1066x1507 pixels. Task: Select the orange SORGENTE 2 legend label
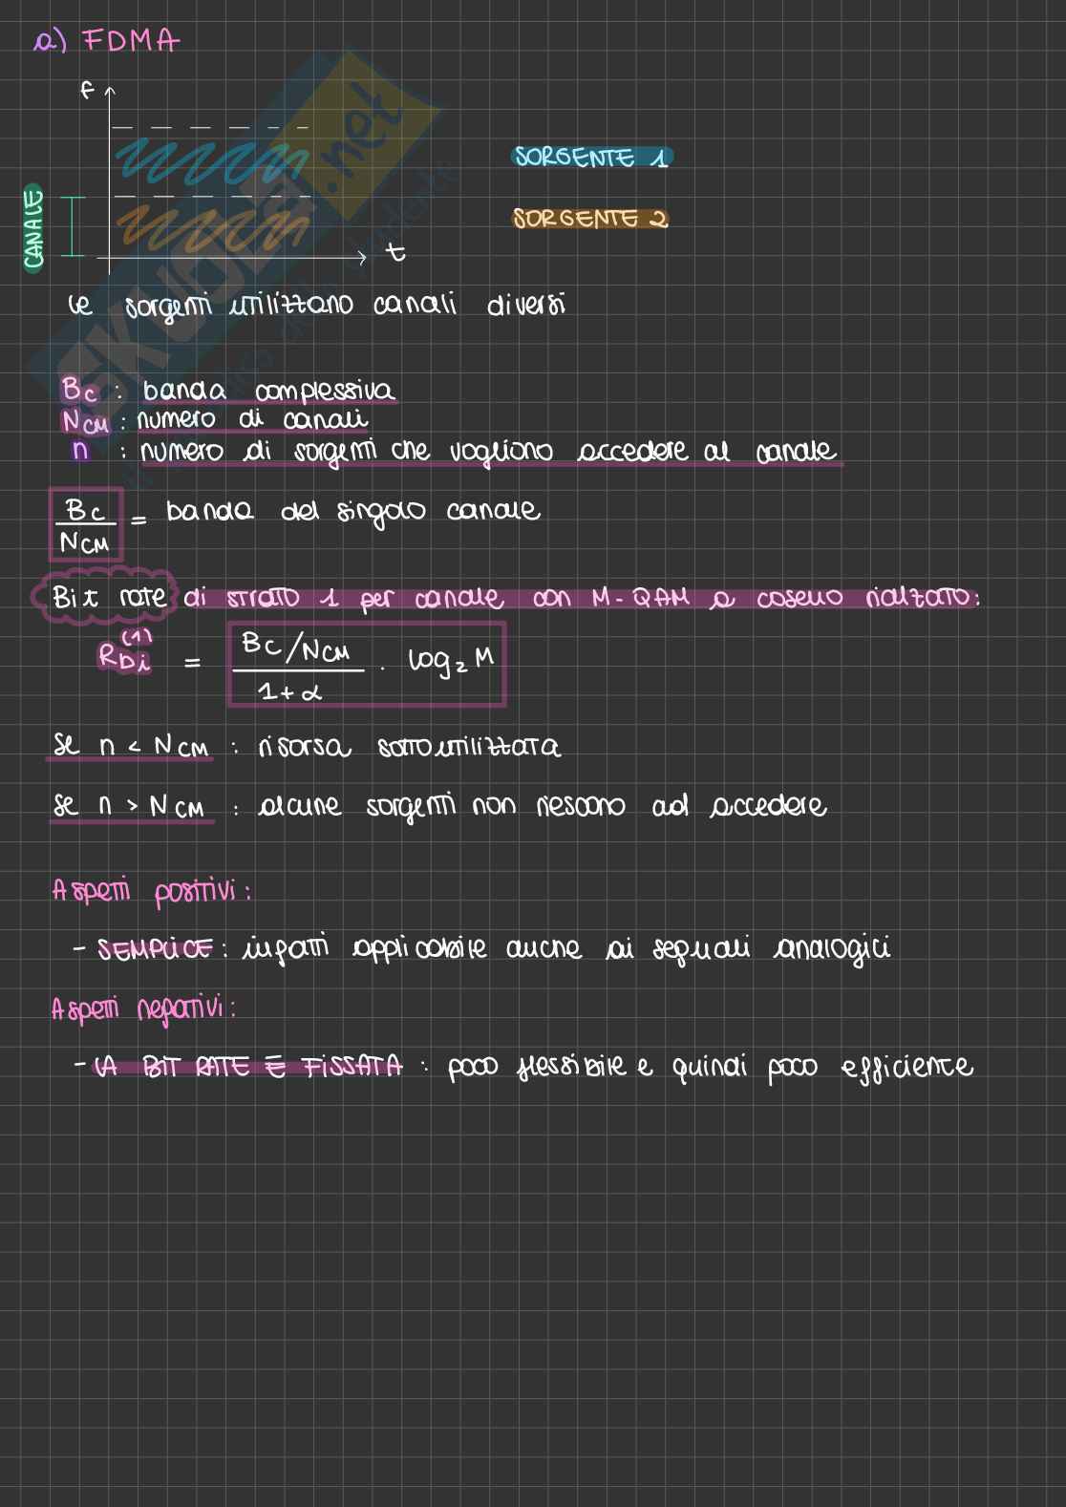pos(589,219)
